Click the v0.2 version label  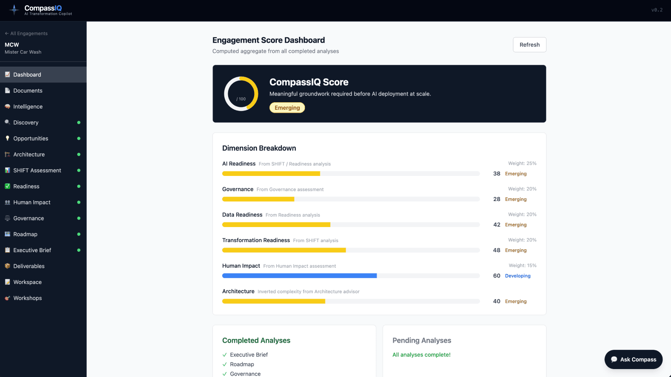pos(657,10)
